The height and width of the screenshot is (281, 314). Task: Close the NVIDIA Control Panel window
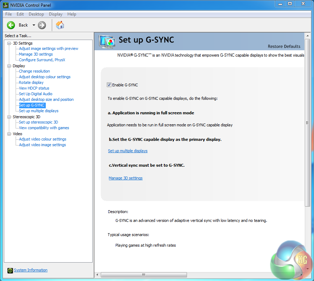point(303,4)
